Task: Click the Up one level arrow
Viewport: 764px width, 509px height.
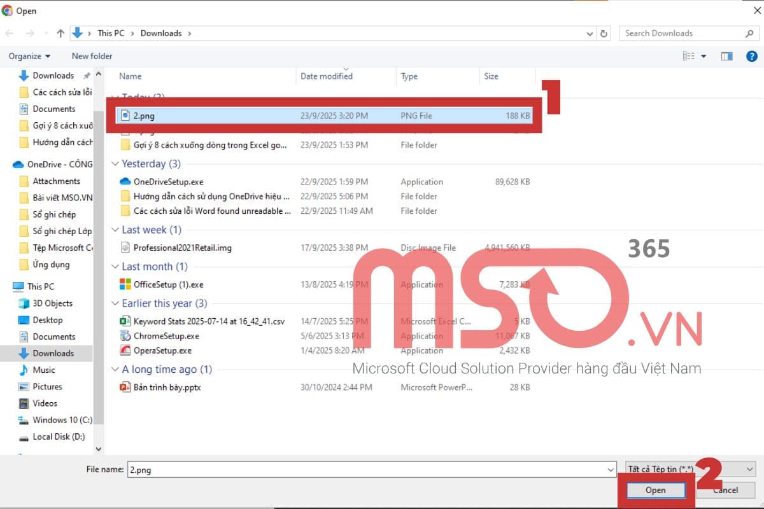Action: [x=60, y=33]
